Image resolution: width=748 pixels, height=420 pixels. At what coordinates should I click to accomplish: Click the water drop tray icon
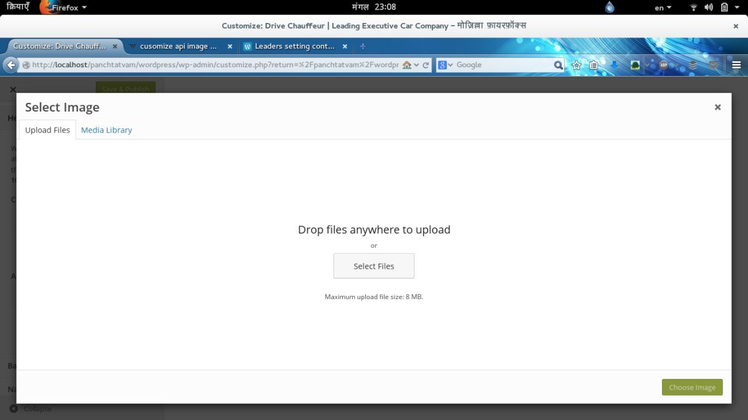coord(609,7)
